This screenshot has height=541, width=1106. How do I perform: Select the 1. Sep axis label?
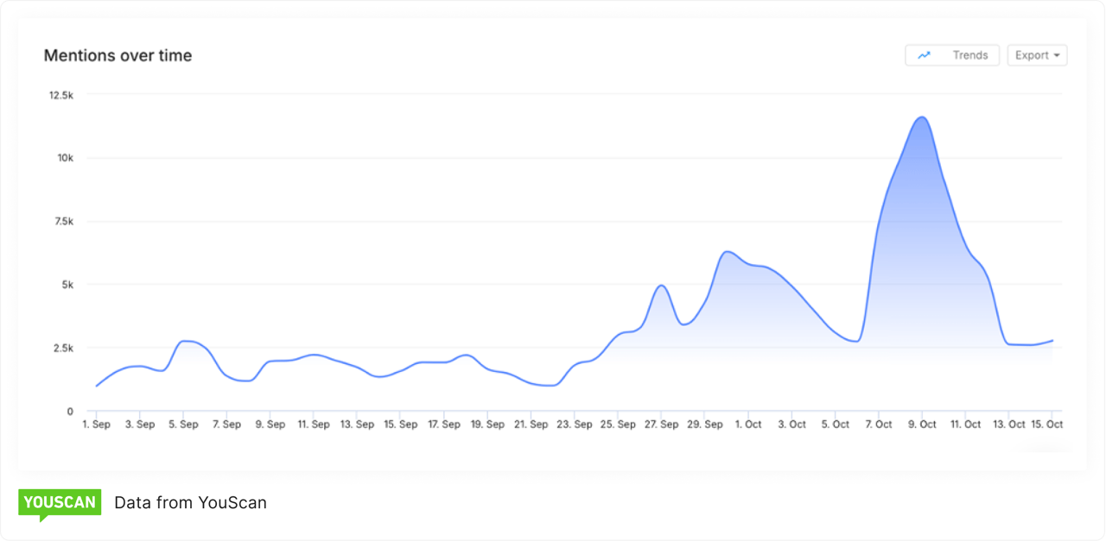[x=95, y=424]
